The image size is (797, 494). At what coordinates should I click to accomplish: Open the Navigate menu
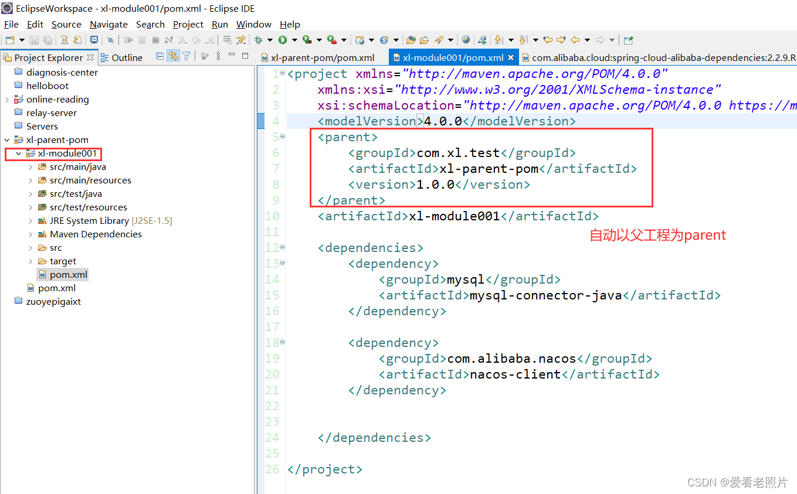(108, 24)
